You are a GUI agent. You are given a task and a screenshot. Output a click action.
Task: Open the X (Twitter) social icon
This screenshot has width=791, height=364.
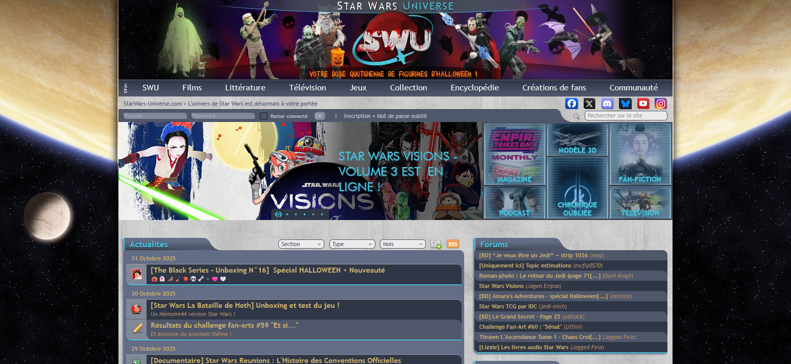[x=589, y=104]
